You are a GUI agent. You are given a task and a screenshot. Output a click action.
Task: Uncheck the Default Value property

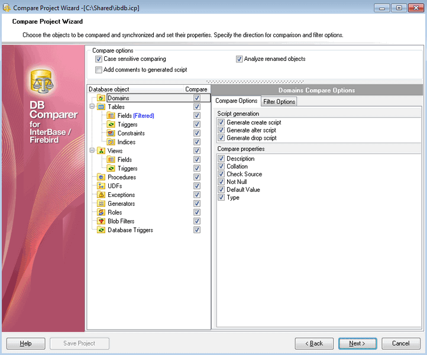221,189
